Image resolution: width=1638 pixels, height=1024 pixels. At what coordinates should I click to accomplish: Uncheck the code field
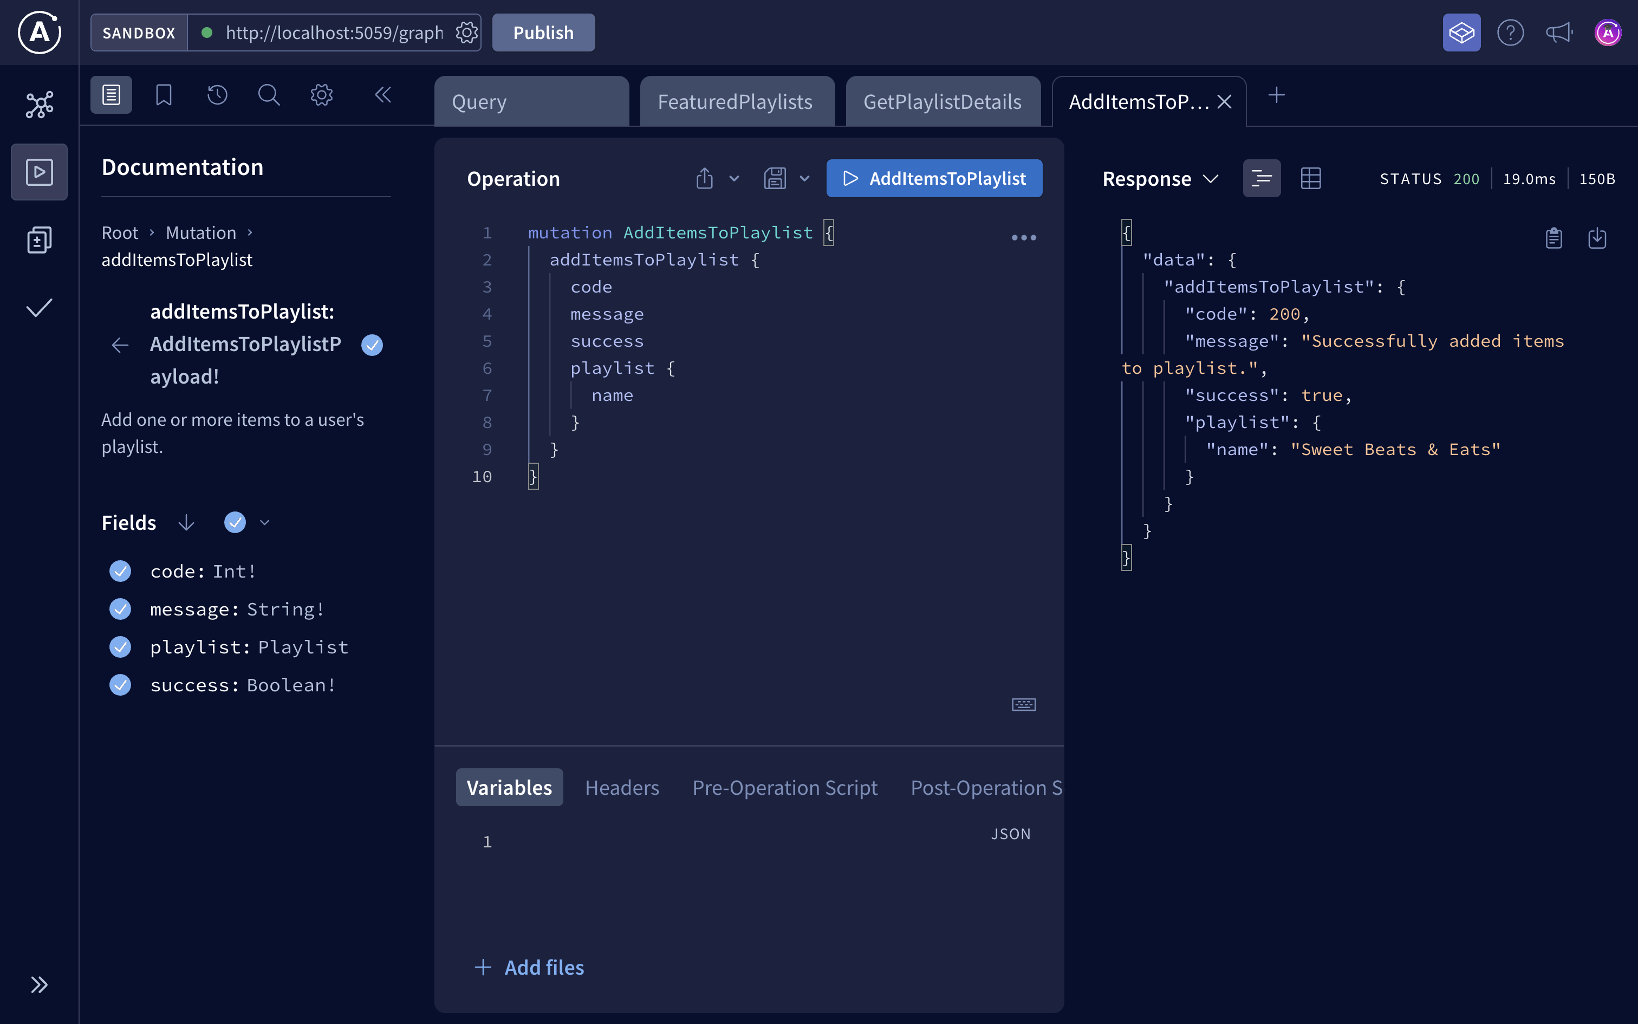(x=120, y=571)
